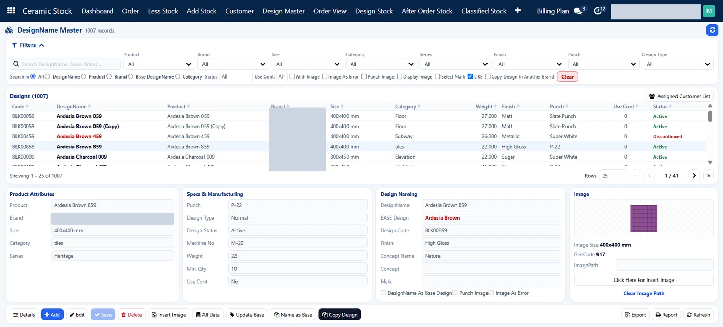Image resolution: width=723 pixels, height=327 pixels.
Task: Open the apps grid menu icon
Action: click(11, 11)
